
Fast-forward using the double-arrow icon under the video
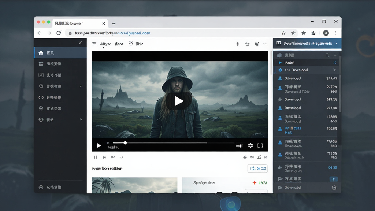[113, 157]
